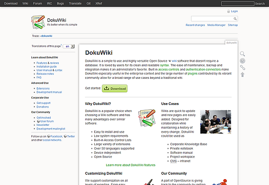Click the Facebook link in the sidebar
The image size is (269, 185).
[56, 136]
